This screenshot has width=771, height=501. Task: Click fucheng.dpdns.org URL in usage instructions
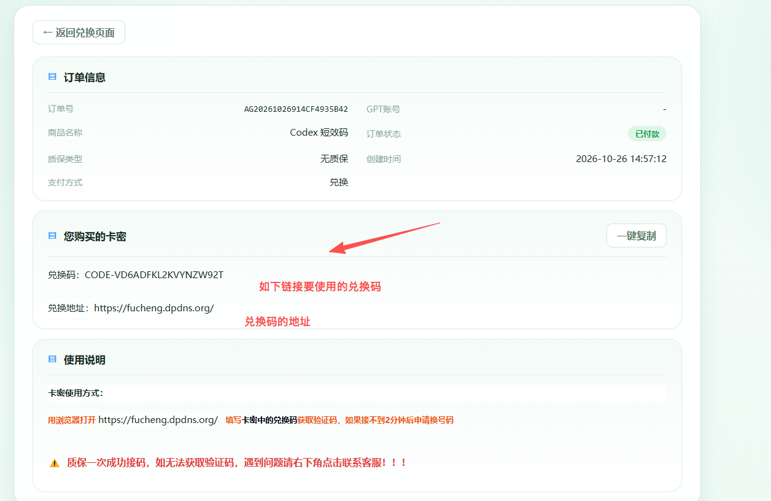coord(158,420)
